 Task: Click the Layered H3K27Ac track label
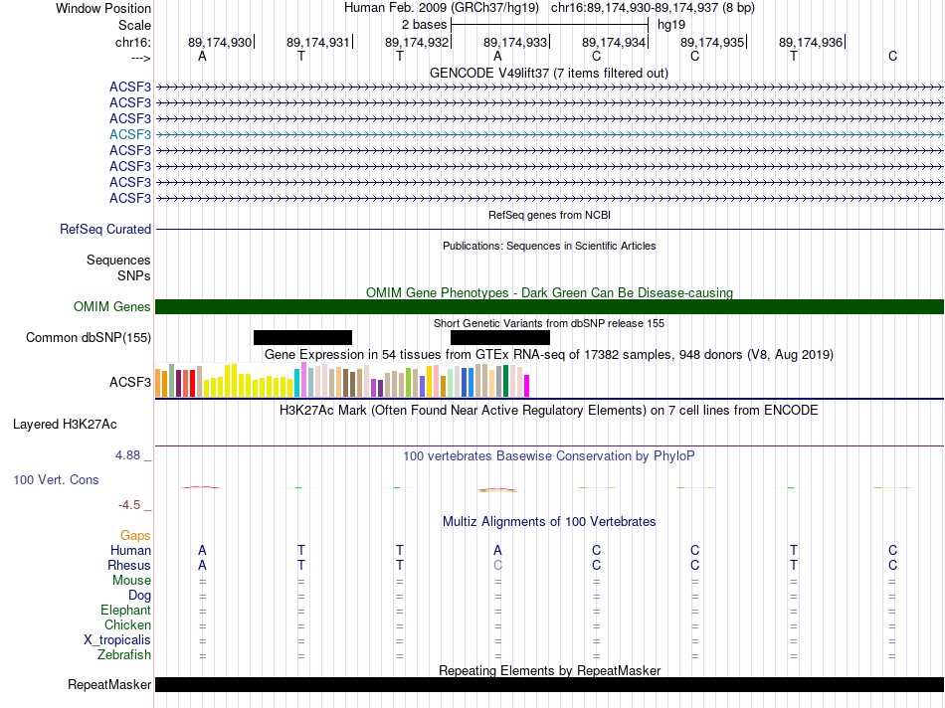(x=65, y=425)
